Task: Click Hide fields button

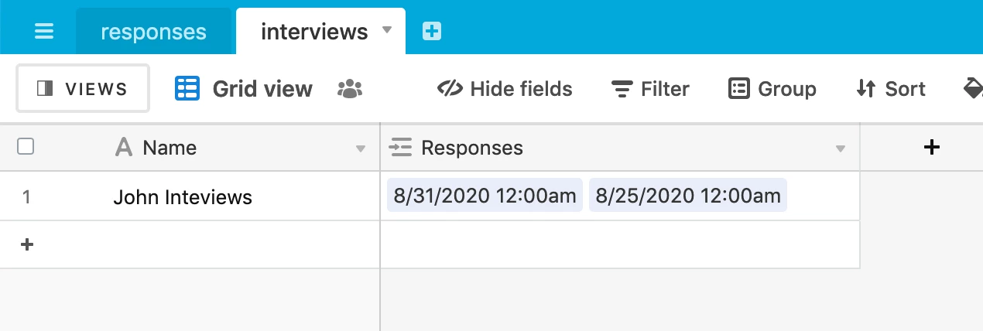Action: click(505, 89)
